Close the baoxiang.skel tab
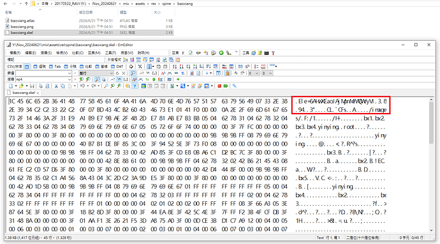 click(x=38, y=93)
